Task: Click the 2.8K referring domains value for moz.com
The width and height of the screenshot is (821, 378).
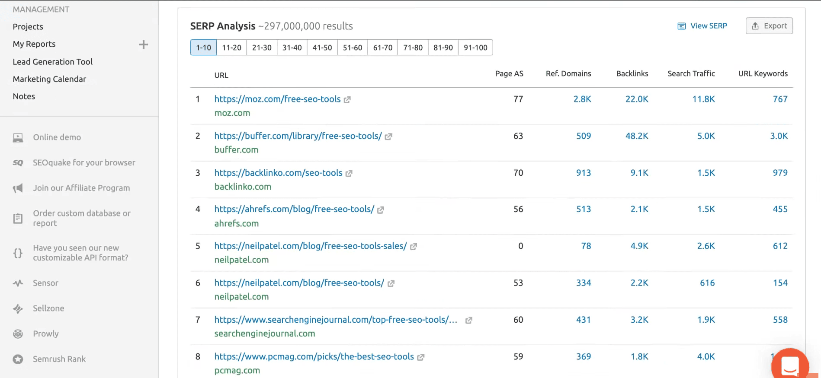Action: coord(582,99)
